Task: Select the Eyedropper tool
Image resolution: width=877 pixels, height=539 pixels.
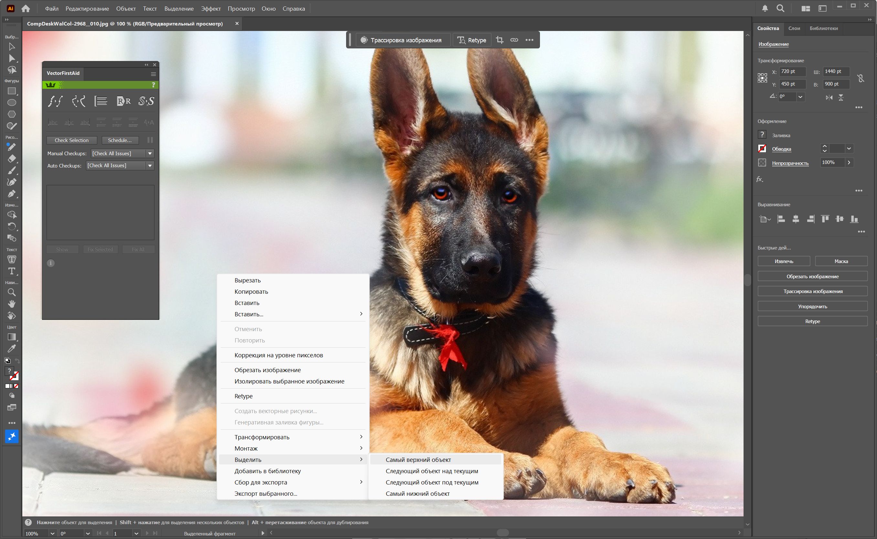Action: (12, 348)
